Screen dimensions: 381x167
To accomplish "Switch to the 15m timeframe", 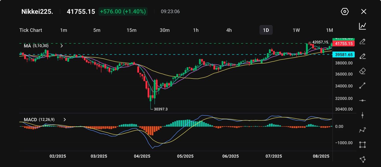I will [x=131, y=30].
